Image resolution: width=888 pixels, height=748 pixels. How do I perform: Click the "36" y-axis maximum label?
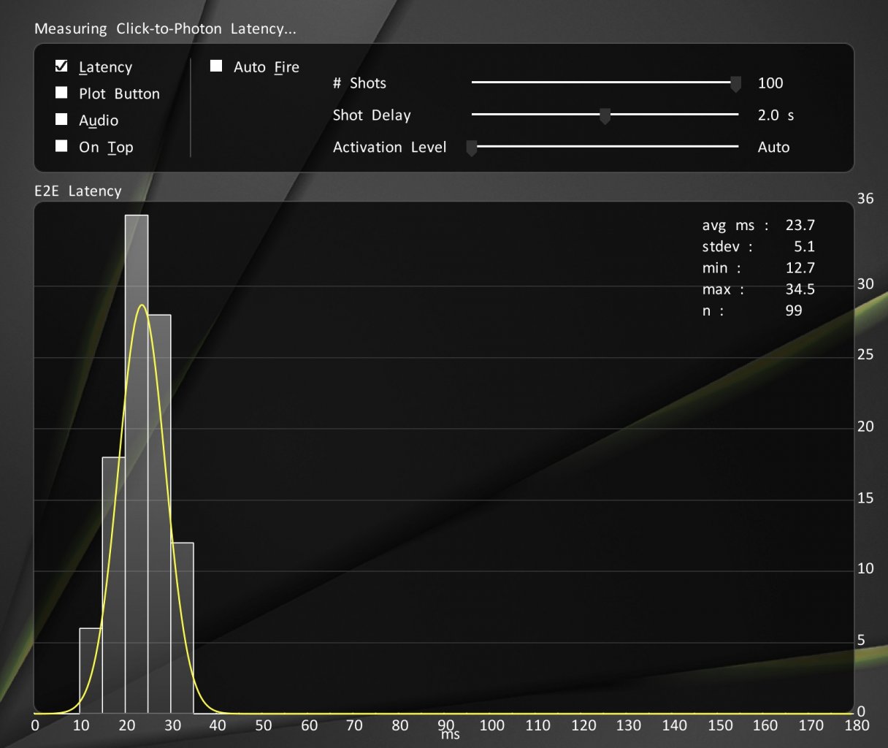[865, 199]
